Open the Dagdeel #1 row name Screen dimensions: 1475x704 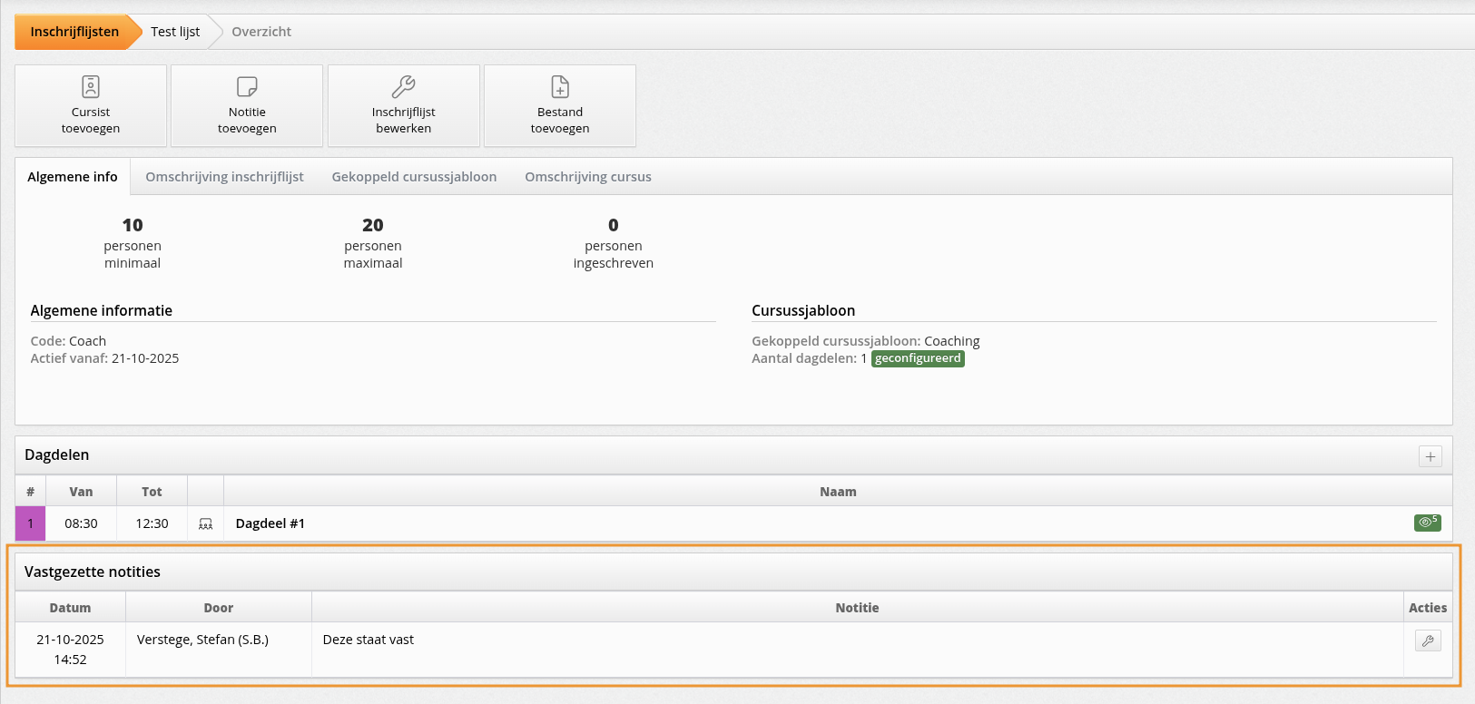click(x=270, y=523)
